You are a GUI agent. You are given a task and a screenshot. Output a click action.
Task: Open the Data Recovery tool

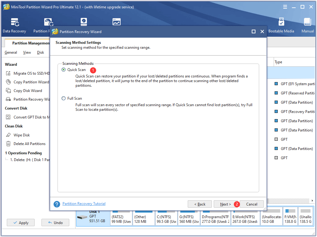click(15, 25)
